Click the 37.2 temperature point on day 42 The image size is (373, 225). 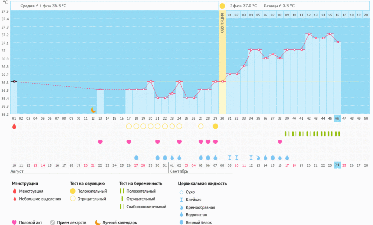point(309,34)
